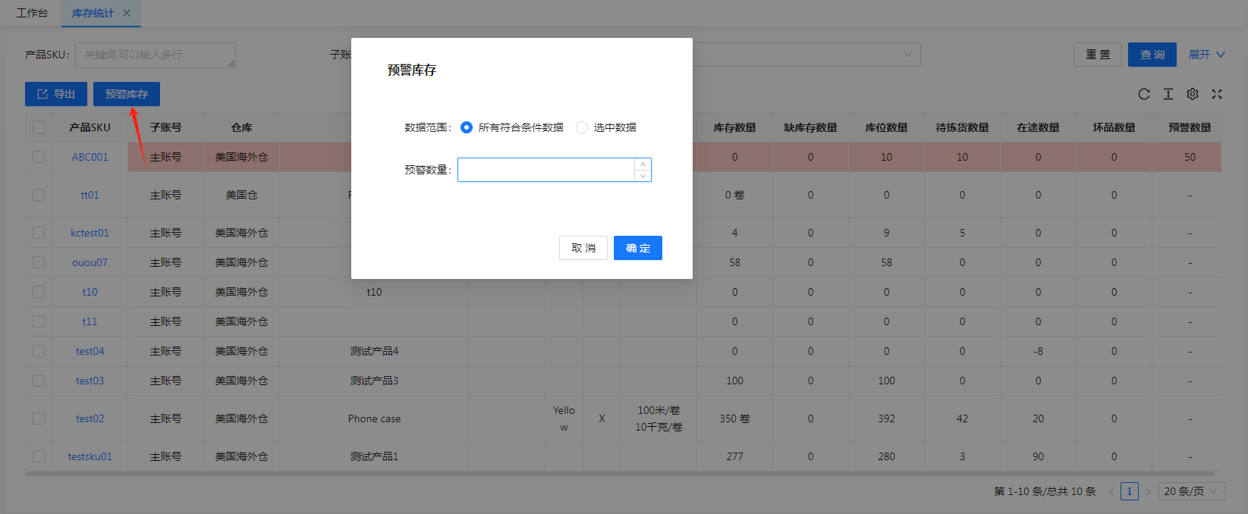Click the 预警数量 number input field
Viewport: 1248px width, 514px height.
(546, 170)
